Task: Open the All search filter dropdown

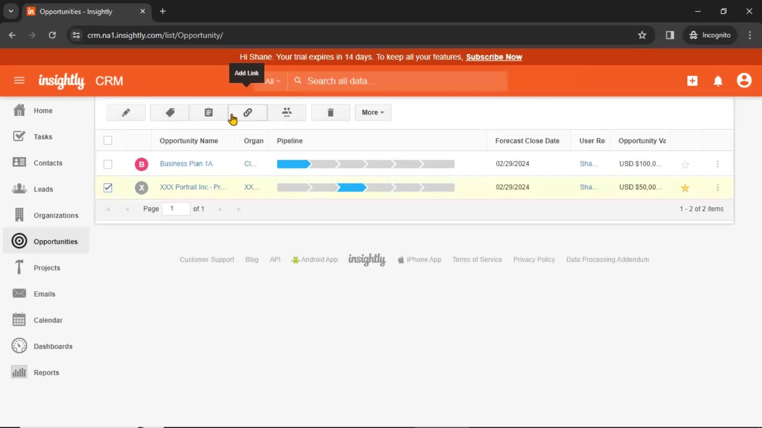Action: point(272,81)
